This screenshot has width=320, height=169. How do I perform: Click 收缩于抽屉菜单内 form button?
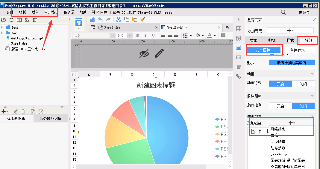(292, 63)
